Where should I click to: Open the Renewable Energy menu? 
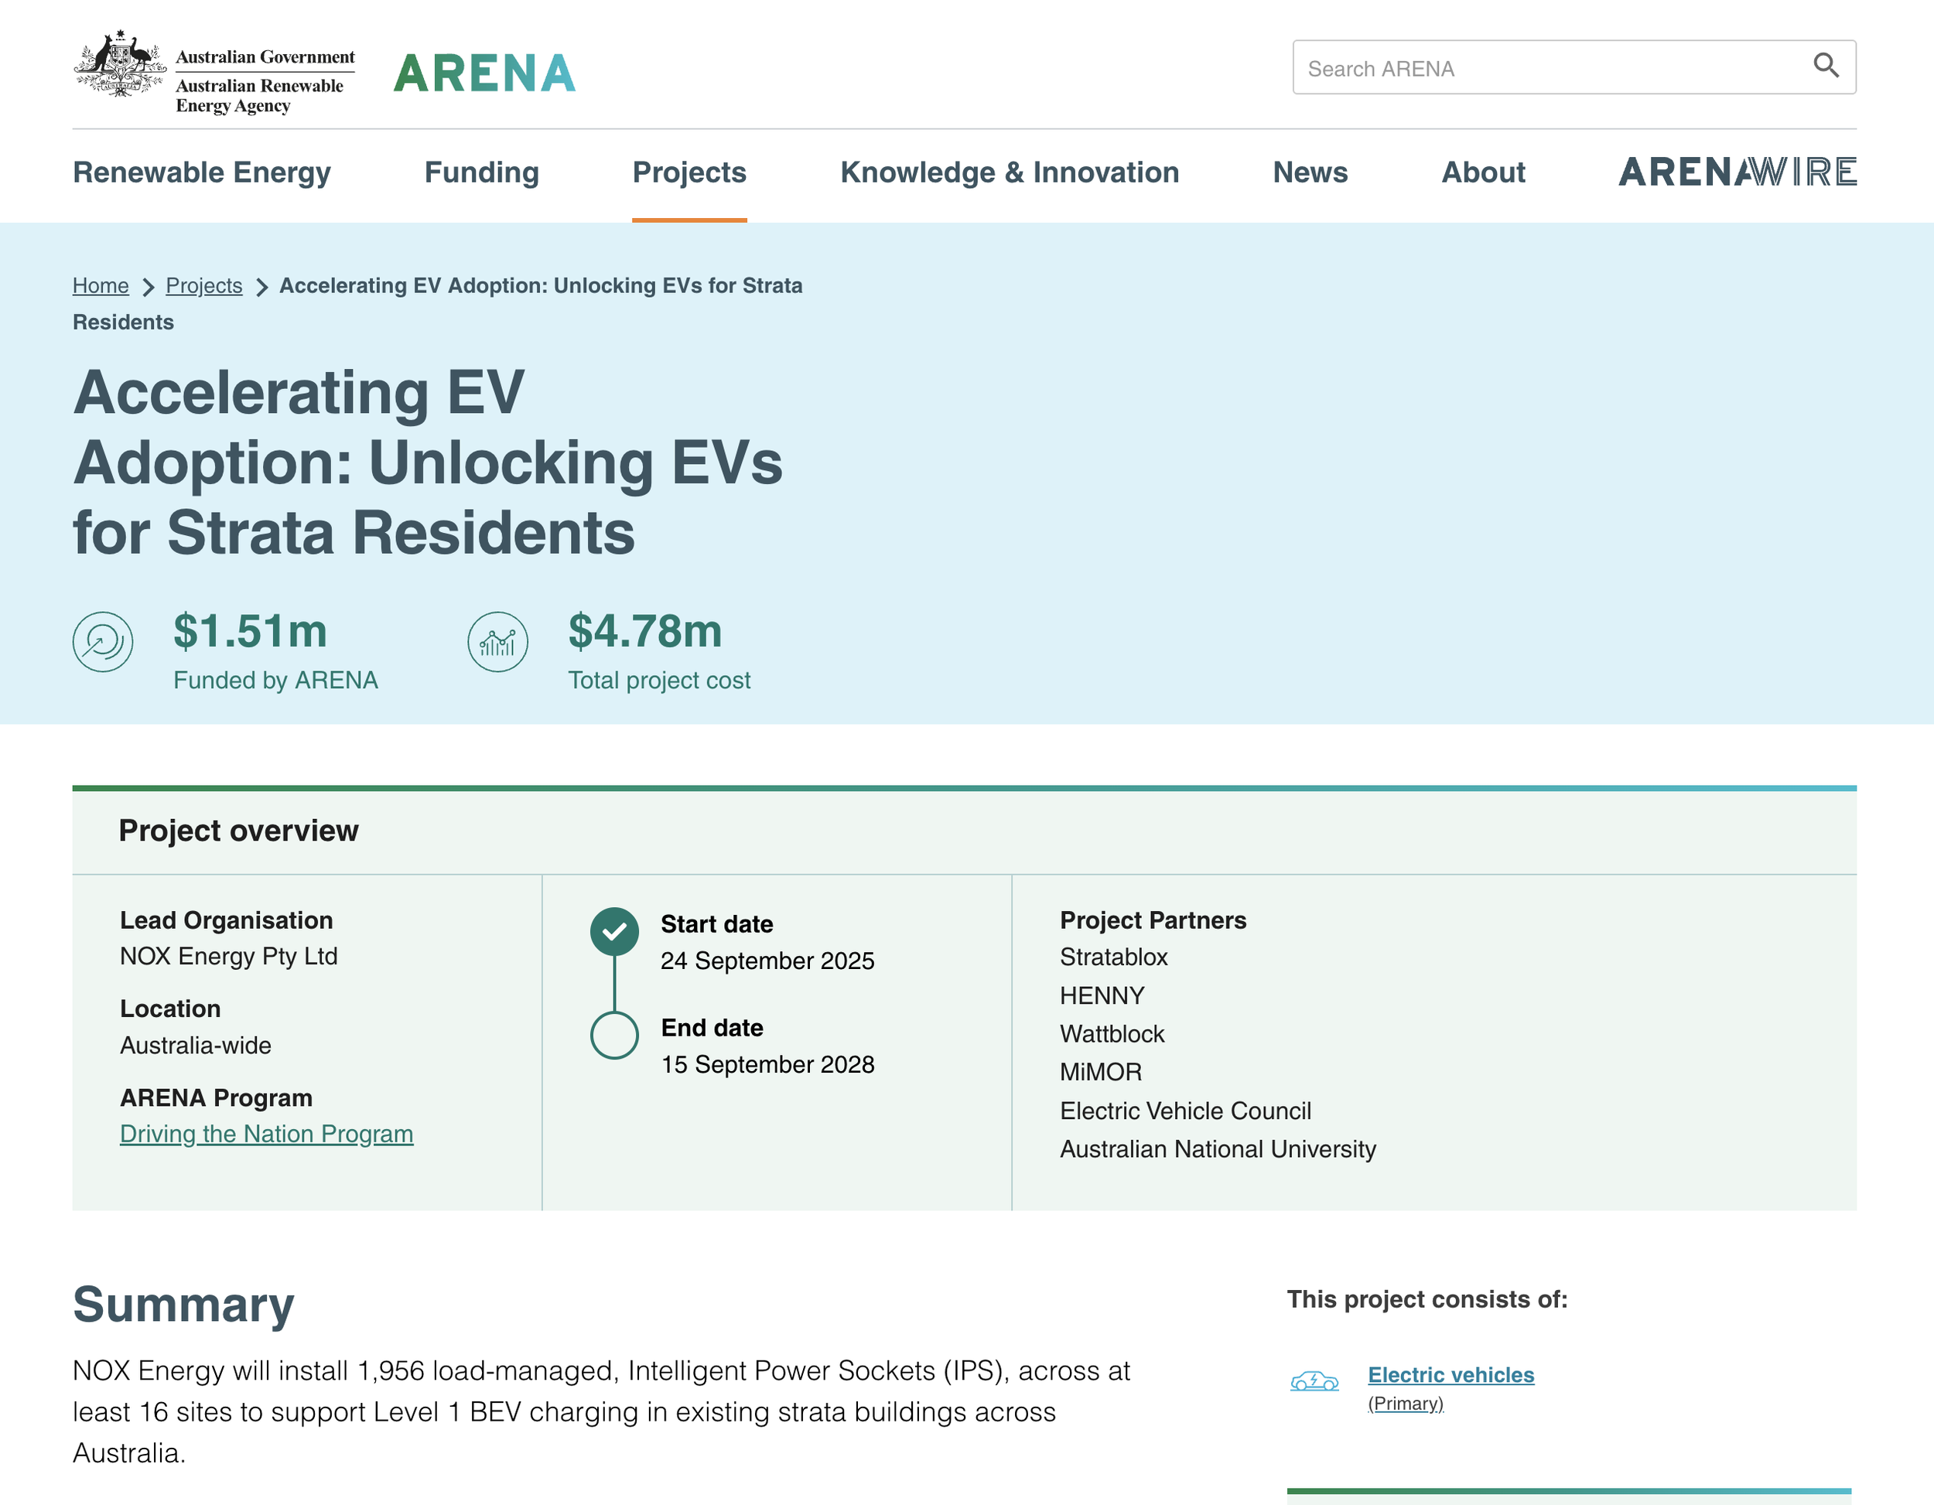[202, 172]
